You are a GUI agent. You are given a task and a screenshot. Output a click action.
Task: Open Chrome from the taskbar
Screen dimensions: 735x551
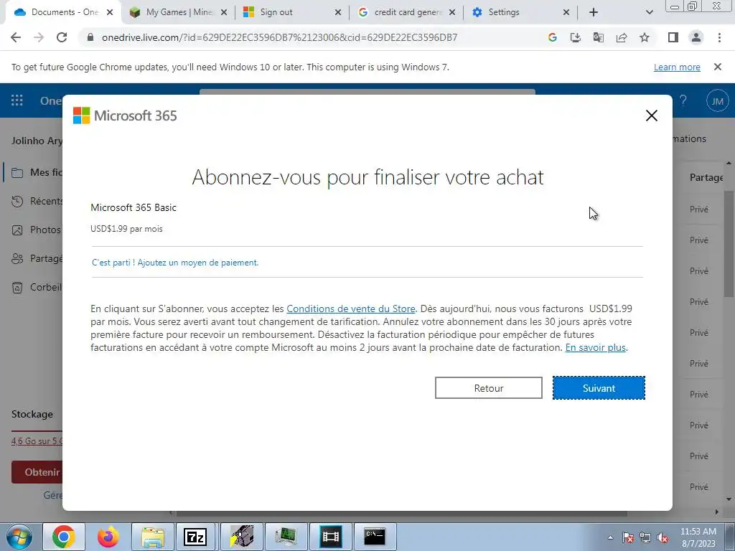tap(64, 537)
